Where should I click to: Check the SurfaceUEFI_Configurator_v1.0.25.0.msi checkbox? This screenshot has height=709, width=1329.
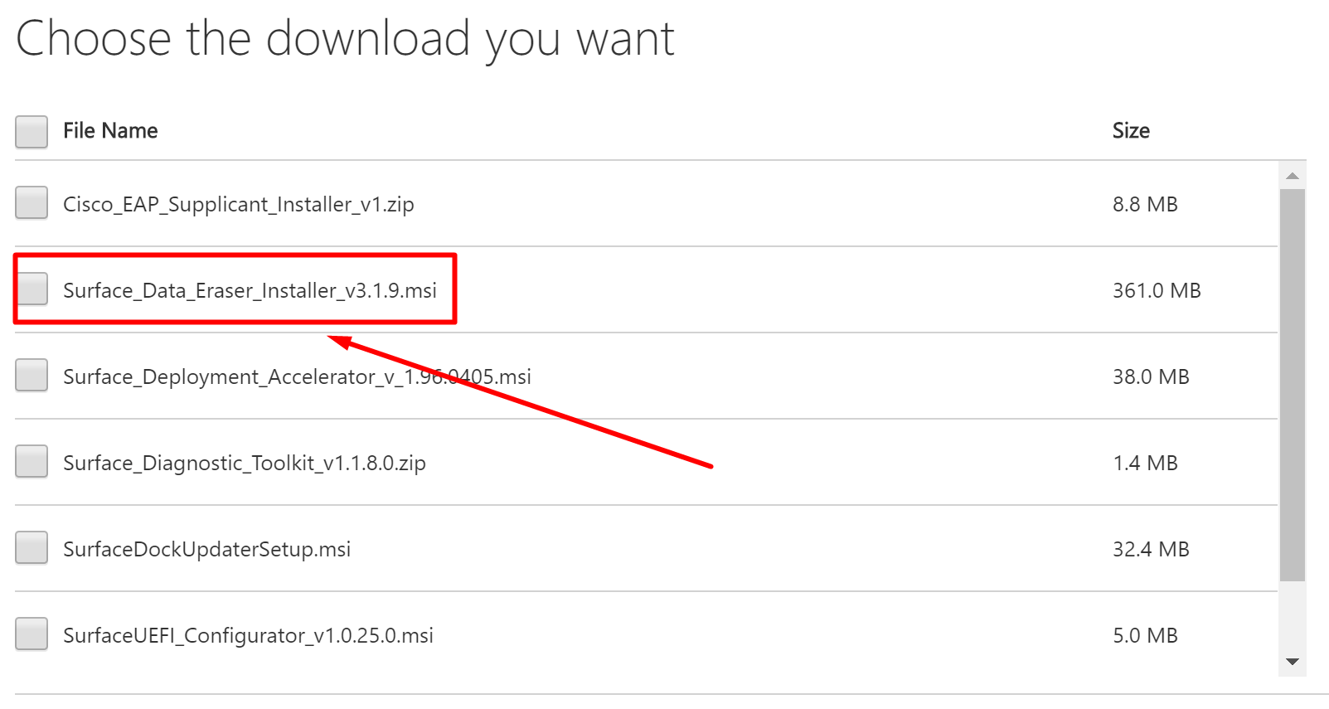point(31,634)
